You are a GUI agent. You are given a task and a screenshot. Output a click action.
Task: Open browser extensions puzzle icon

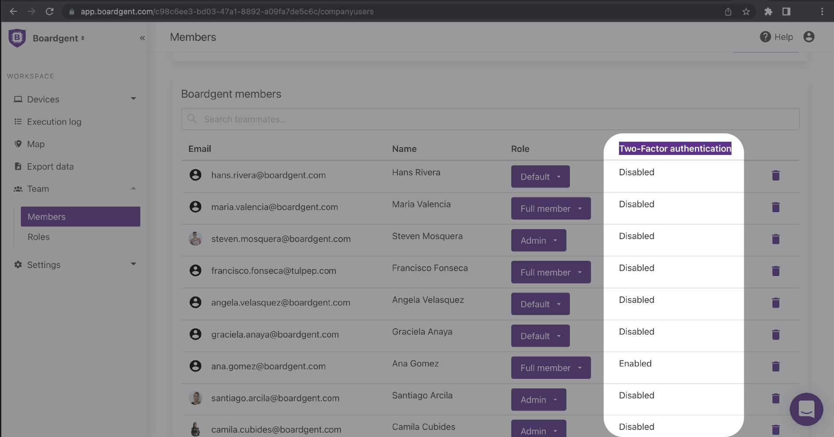click(x=768, y=12)
